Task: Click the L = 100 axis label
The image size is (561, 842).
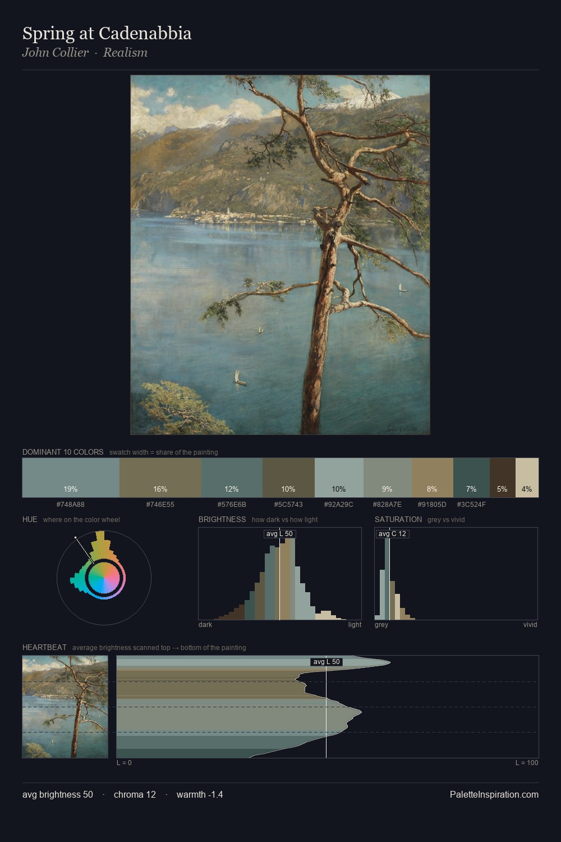Action: click(x=527, y=763)
